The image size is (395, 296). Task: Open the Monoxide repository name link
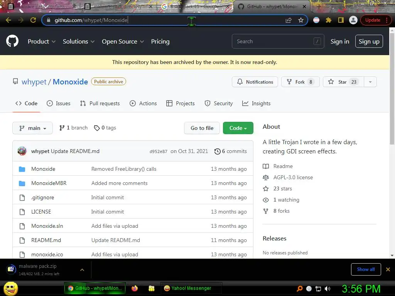click(x=70, y=82)
